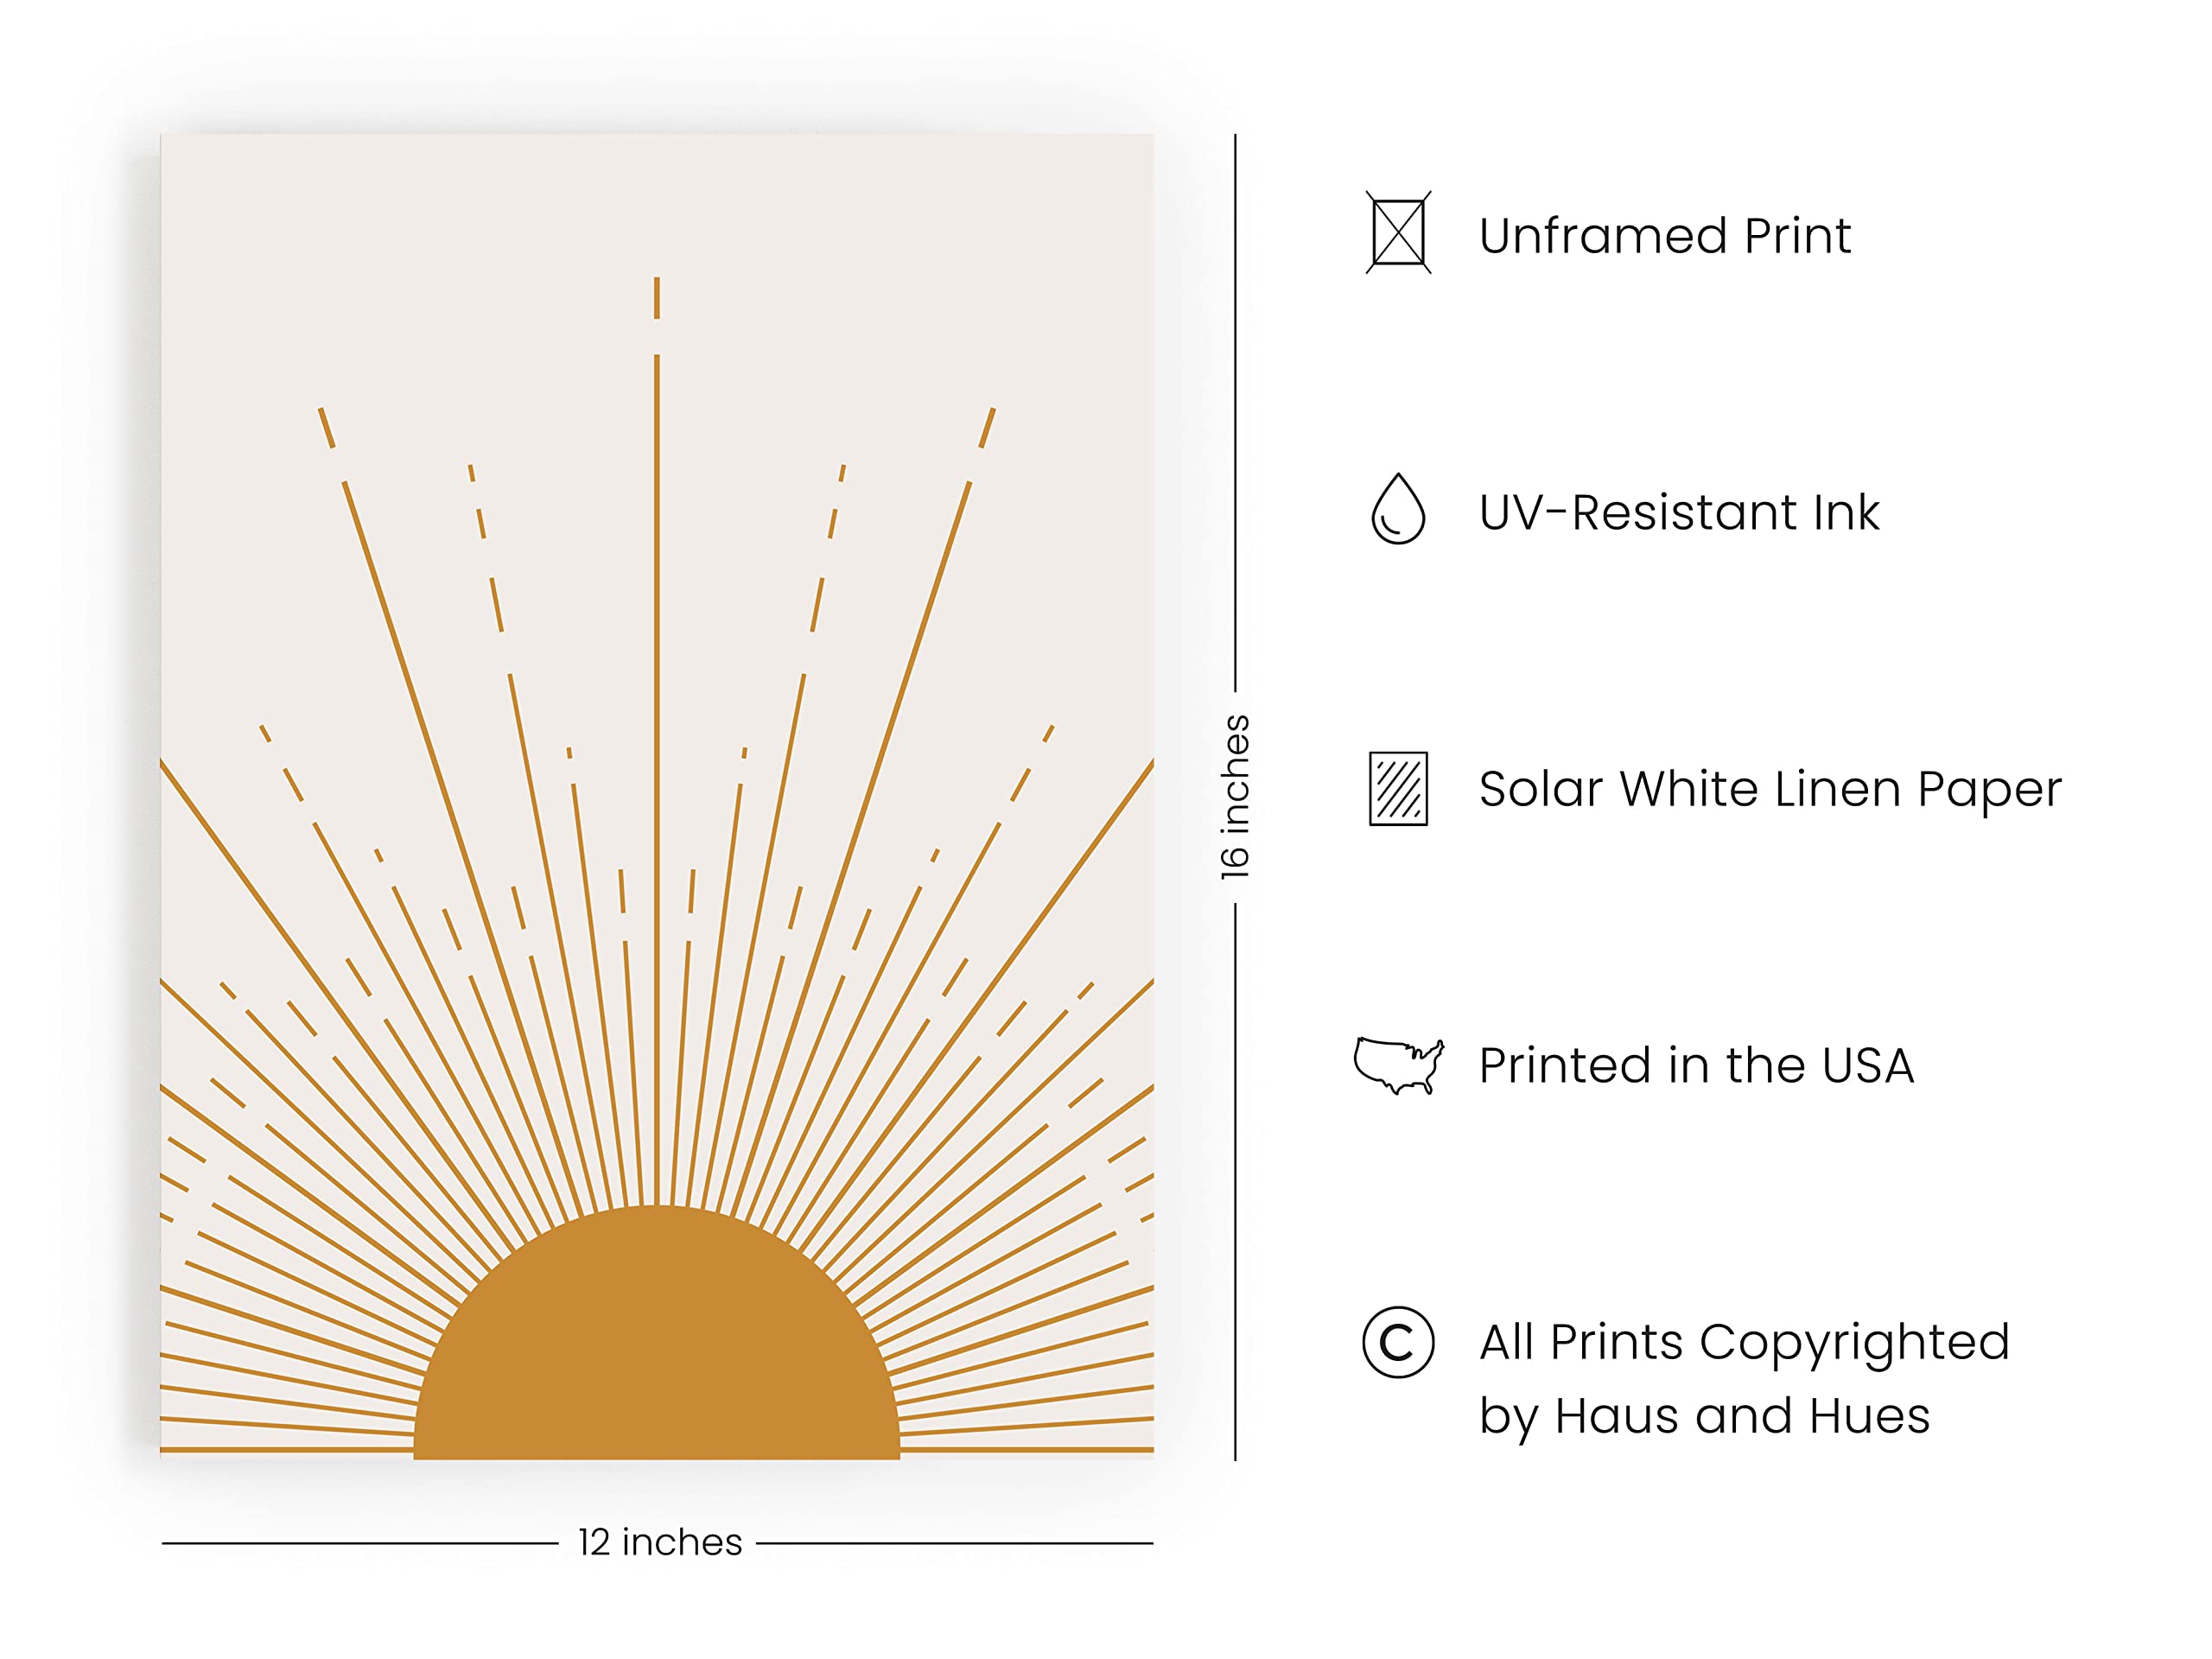The width and height of the screenshot is (2212, 1659).
Task: Click the "Printed in the USA" label
Action: (x=1696, y=1065)
